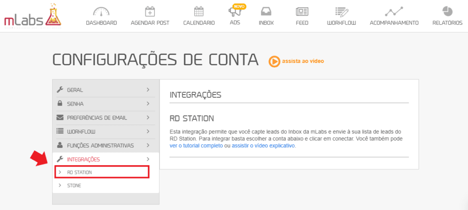Click chevron before RD Station

click(x=60, y=172)
